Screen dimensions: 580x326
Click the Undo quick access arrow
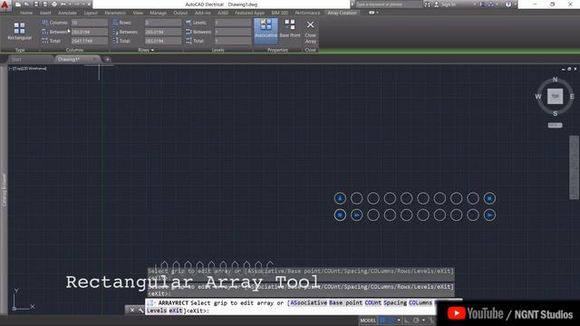pos(63,5)
